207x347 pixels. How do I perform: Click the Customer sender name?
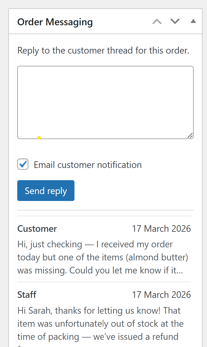37,229
